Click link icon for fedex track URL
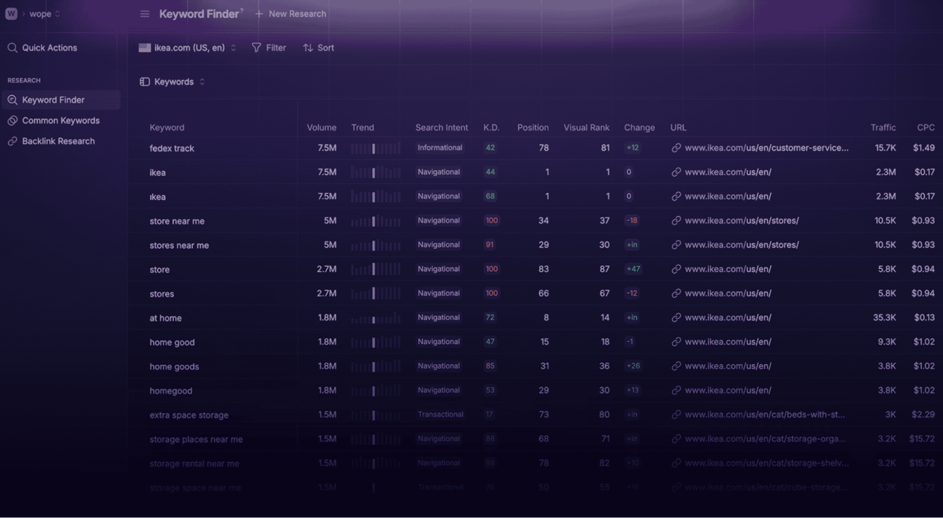This screenshot has width=943, height=518. click(x=676, y=148)
